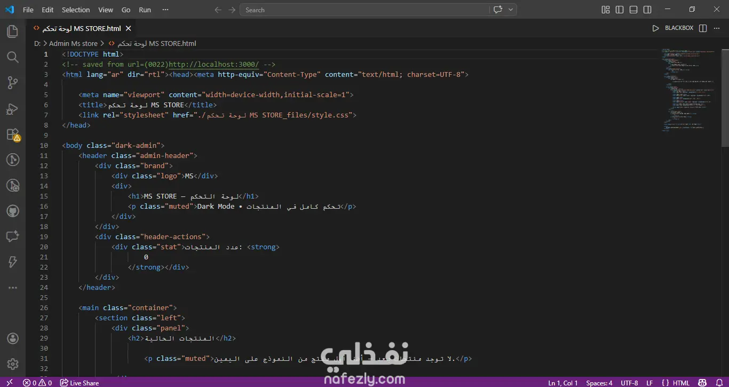729x387 pixels.
Task: Click the BLACKBOX button
Action: (x=679, y=28)
